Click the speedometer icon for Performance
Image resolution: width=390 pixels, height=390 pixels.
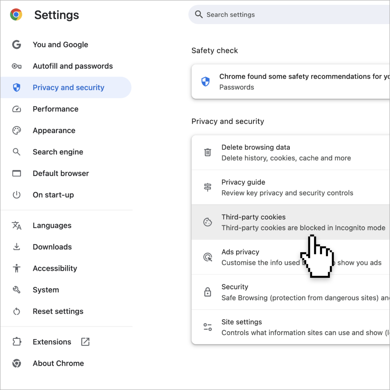click(16, 109)
